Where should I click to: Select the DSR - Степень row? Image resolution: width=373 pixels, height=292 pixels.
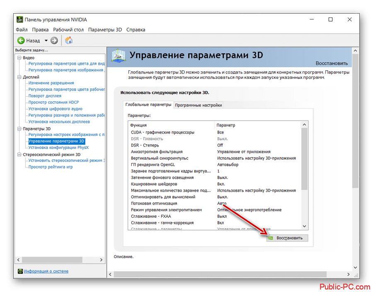tap(215, 145)
